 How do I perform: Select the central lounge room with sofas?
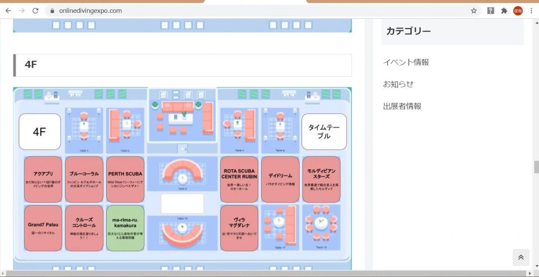tap(182, 115)
